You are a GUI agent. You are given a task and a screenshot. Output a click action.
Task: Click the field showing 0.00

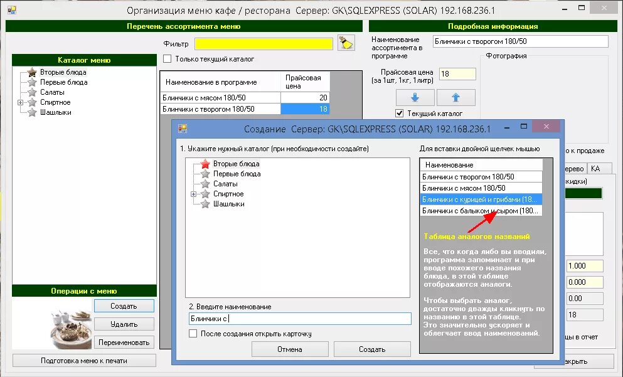point(585,299)
